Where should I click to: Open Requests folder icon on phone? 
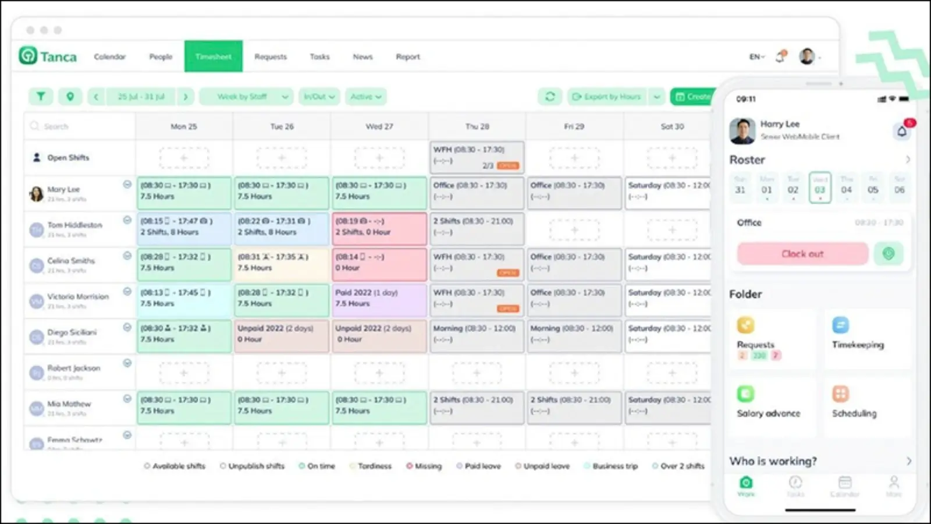745,325
